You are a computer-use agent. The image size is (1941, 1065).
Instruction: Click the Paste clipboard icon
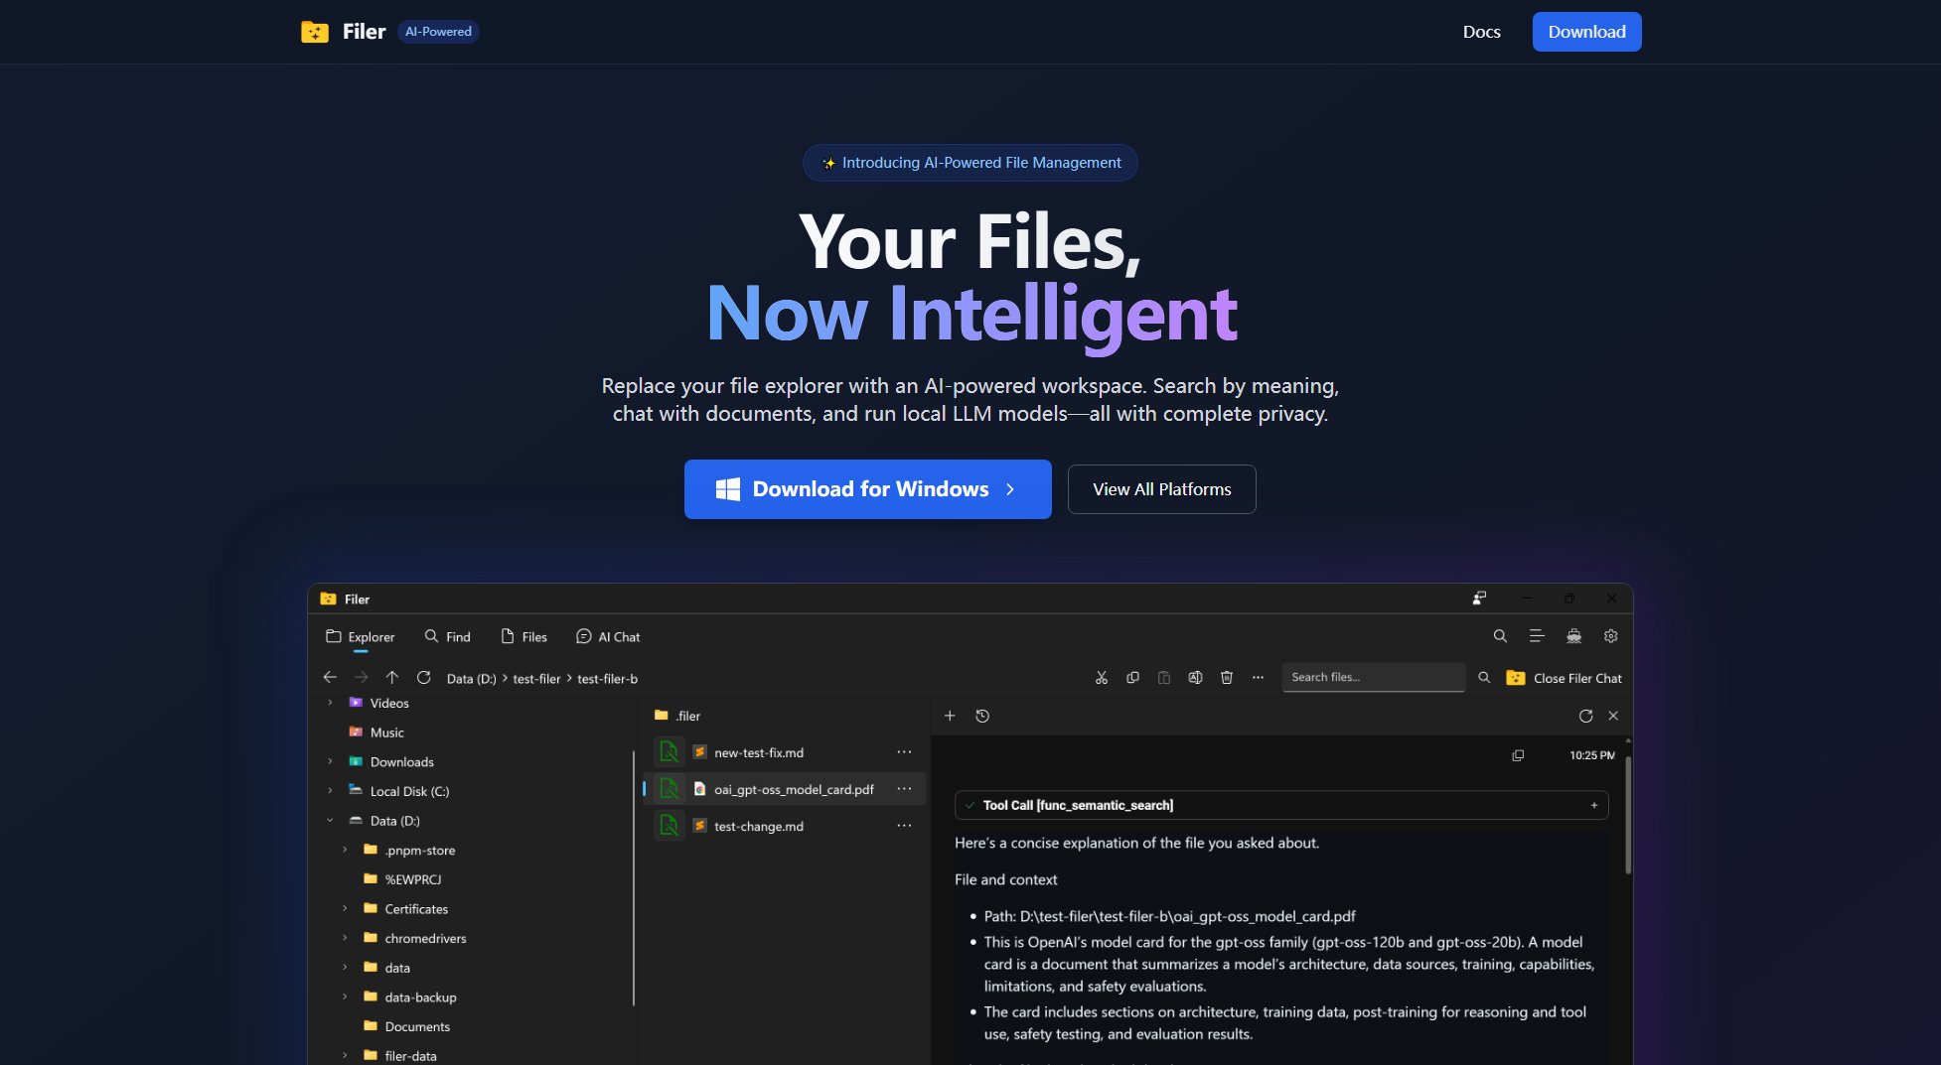[x=1164, y=677]
